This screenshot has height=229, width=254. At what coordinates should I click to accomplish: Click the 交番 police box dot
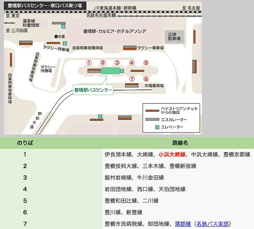[x=56, y=37]
